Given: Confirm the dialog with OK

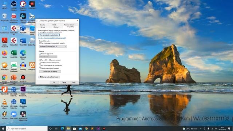Looking at the screenshot, I should pyautogui.click(x=54, y=82).
